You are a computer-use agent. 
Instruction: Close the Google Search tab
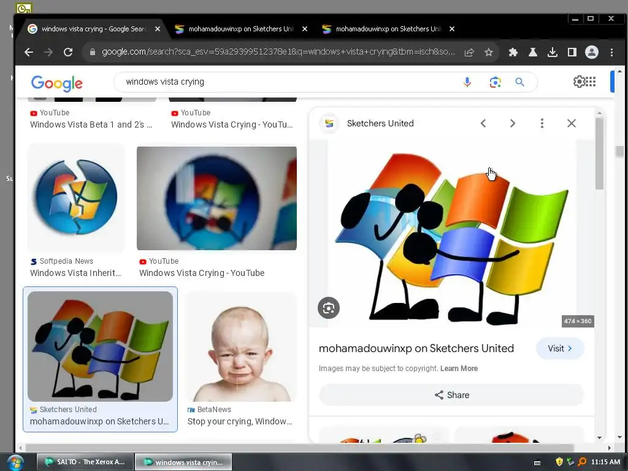pyautogui.click(x=158, y=29)
